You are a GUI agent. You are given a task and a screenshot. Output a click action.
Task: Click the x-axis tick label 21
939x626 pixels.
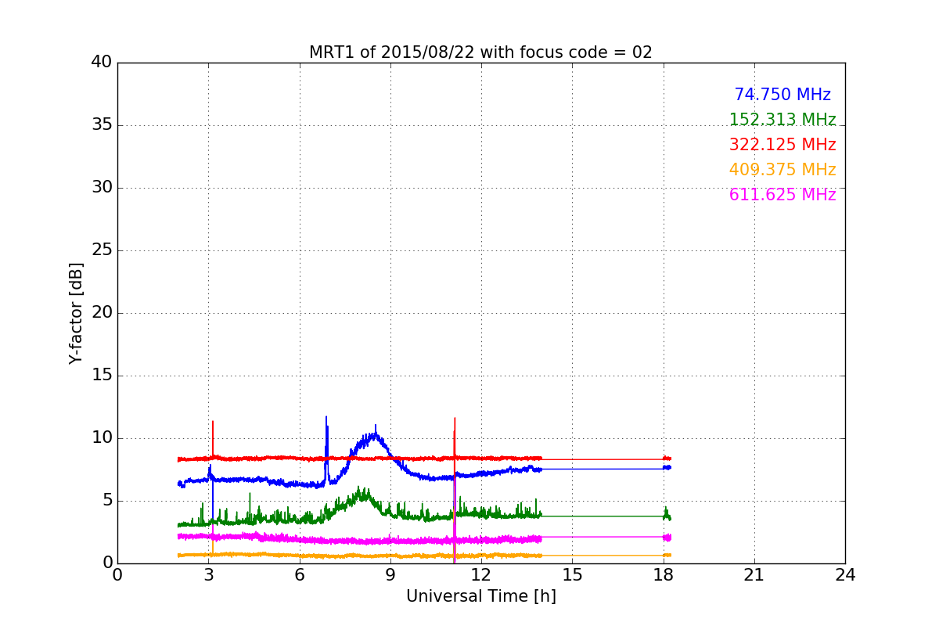pyautogui.click(x=754, y=575)
